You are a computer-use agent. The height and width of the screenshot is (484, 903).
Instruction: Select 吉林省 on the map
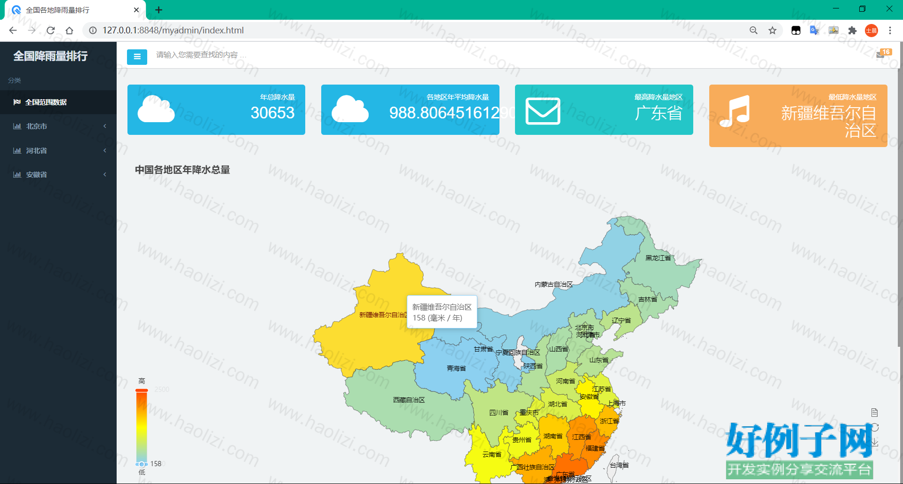(x=648, y=299)
